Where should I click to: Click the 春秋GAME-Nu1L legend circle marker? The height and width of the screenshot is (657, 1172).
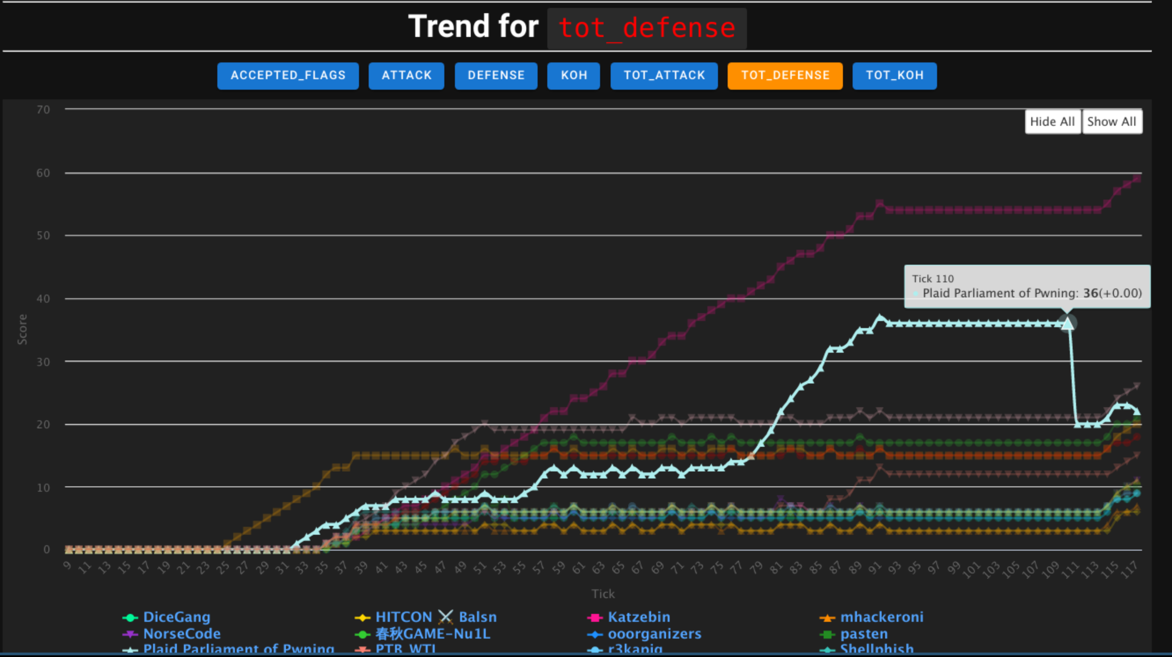pyautogui.click(x=362, y=634)
